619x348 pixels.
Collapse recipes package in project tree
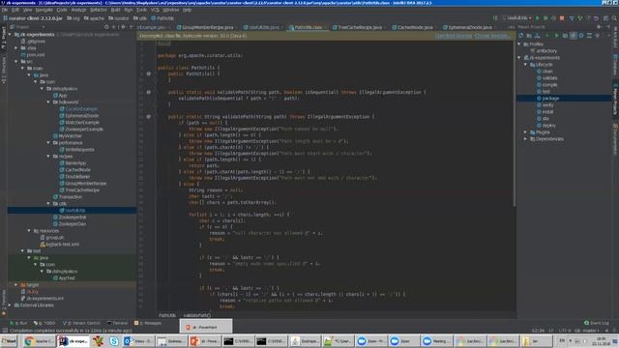click(48, 157)
